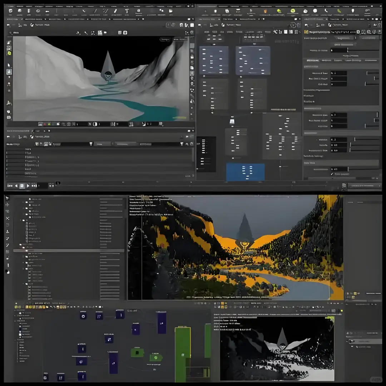Open the filter dropdown in the spreadsheet header

pos(91,144)
